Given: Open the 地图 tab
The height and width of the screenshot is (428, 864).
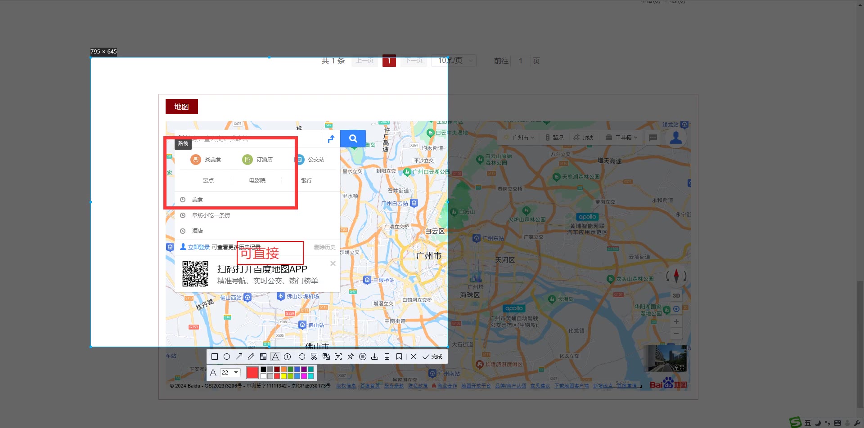Looking at the screenshot, I should click(x=182, y=107).
